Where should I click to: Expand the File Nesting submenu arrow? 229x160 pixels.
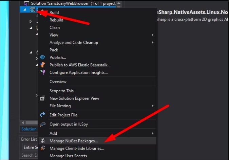153,106
